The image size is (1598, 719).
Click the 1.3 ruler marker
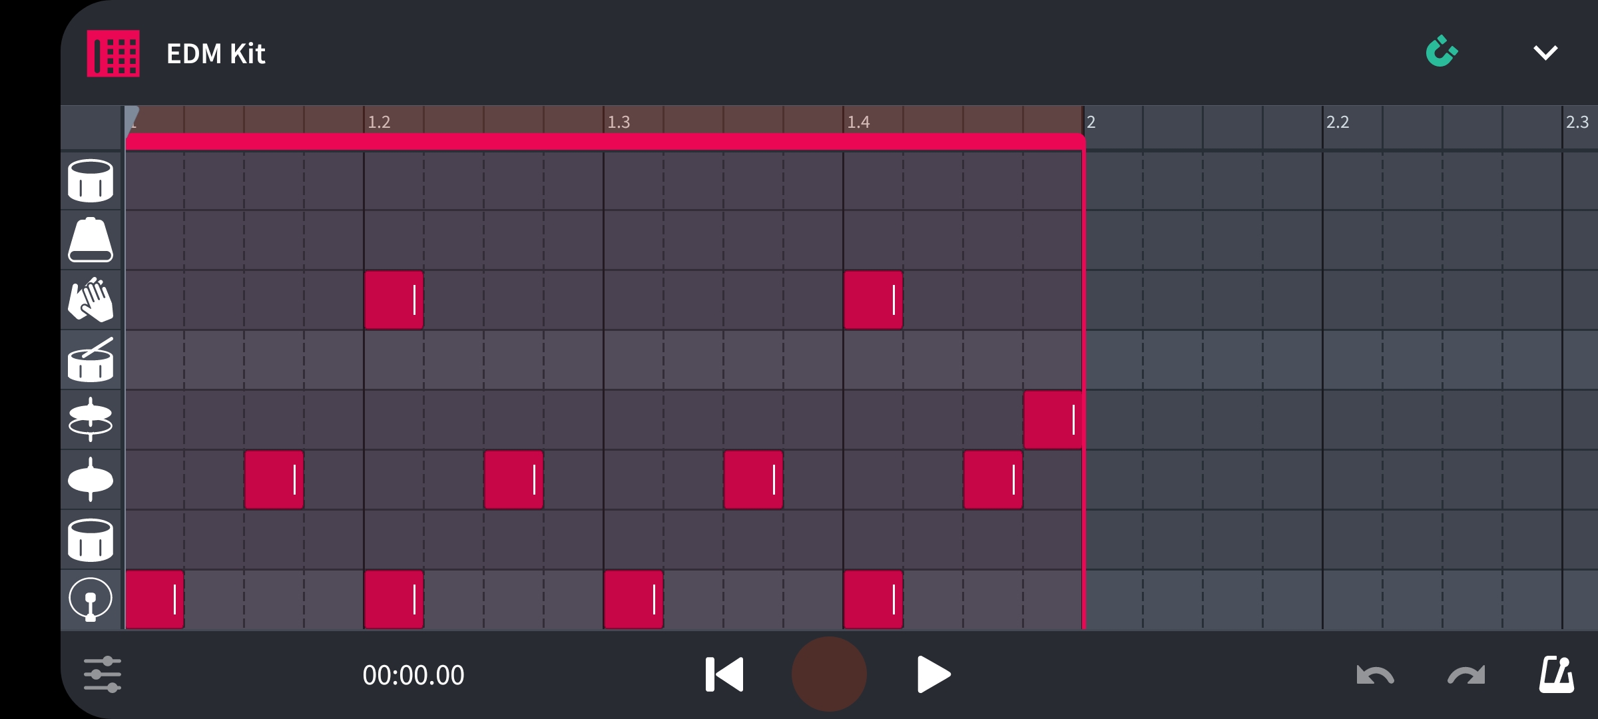click(x=619, y=122)
